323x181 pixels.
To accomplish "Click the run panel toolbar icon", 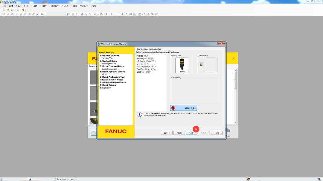I will (135, 14).
